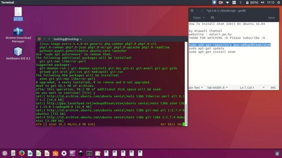Close the testing@testing terminal window
282x158 pixels.
[x=39, y=39]
